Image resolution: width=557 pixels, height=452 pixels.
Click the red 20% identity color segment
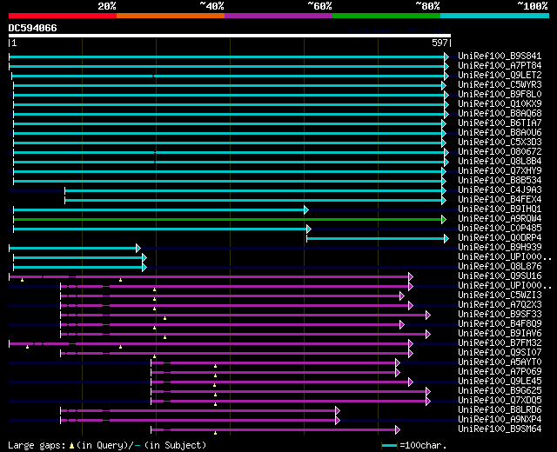(x=63, y=16)
